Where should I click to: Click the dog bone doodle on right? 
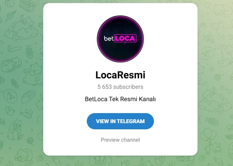tap(226, 90)
